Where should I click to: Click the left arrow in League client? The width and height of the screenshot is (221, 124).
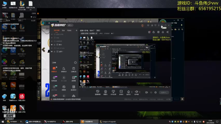click(x=43, y=50)
